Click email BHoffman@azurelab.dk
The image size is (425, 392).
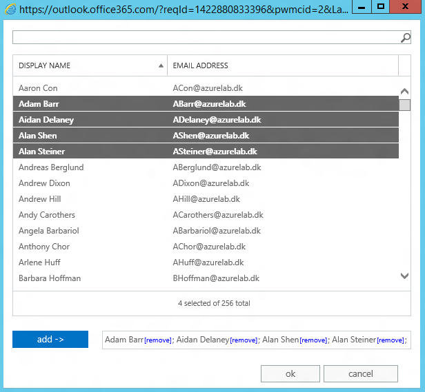(216, 278)
